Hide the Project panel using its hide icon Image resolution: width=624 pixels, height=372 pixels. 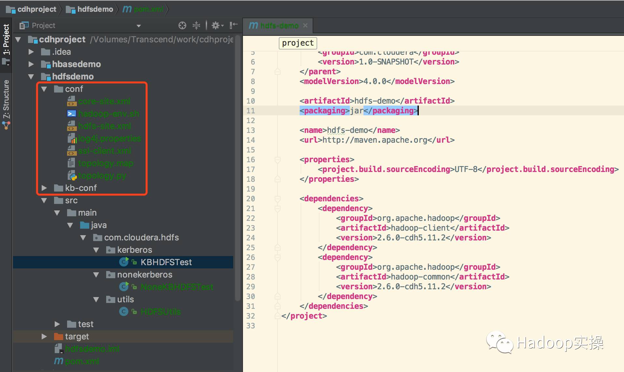tap(233, 25)
